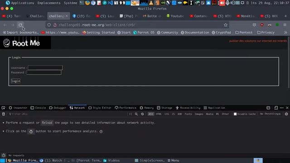290x163 pixels.
Task: Open the Debugger panel
Action: (x=58, y=108)
